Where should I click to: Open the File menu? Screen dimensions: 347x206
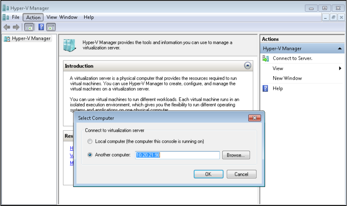(x=16, y=17)
